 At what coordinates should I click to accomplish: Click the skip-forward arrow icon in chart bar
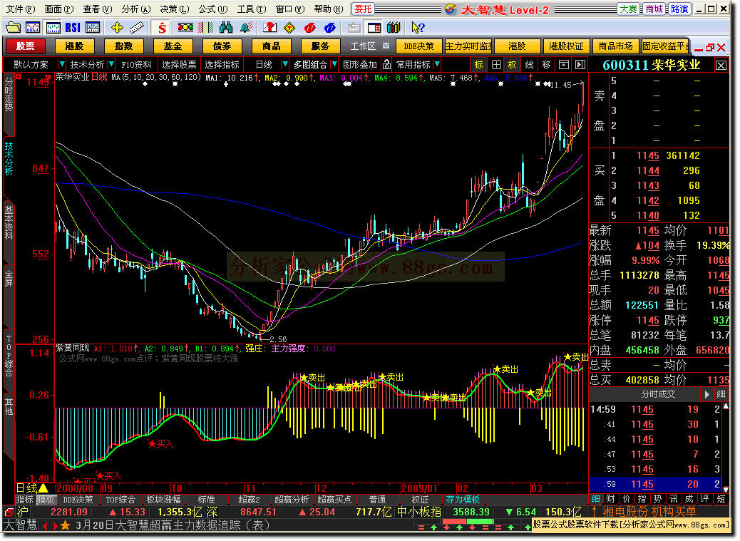coord(580,65)
